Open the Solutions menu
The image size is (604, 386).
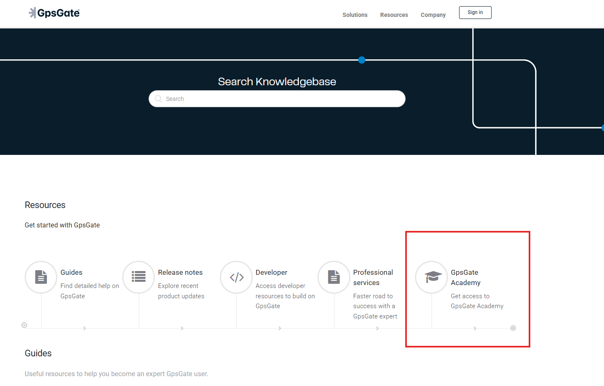click(355, 15)
